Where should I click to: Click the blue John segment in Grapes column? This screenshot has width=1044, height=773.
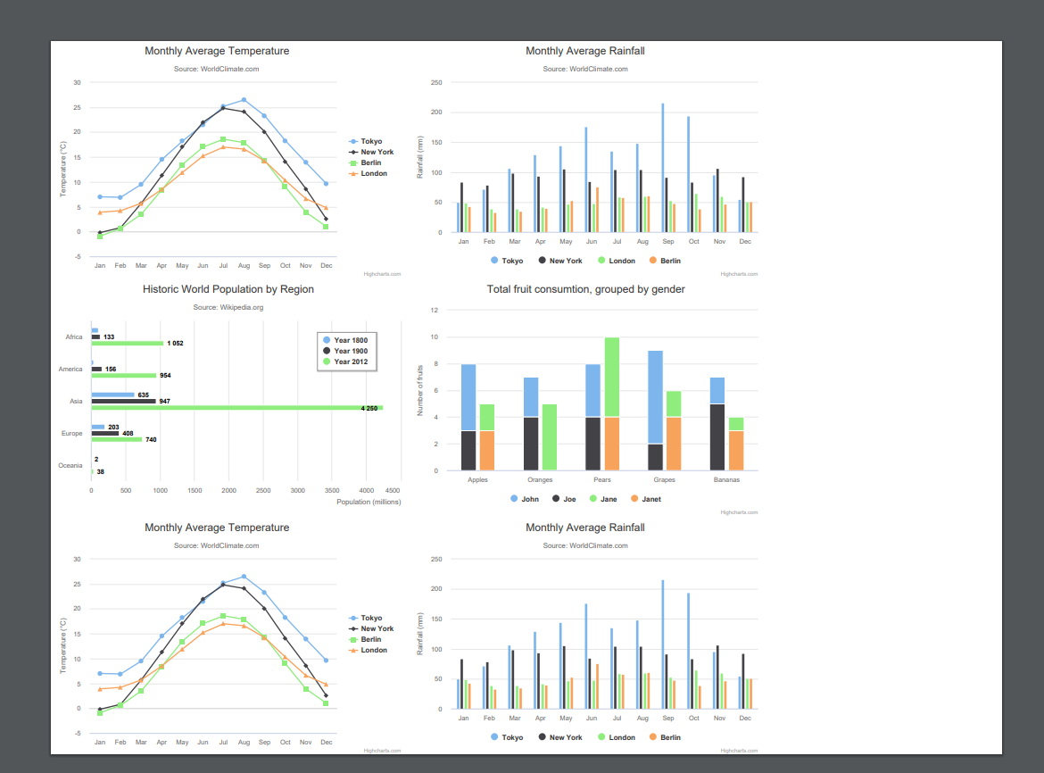(655, 397)
